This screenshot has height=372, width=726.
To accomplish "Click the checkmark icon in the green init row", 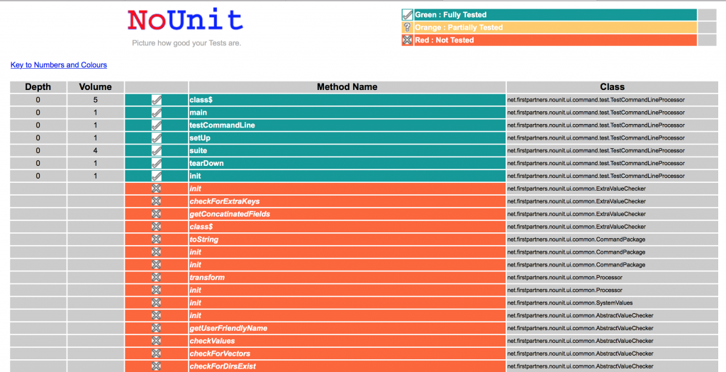I will tap(157, 176).
